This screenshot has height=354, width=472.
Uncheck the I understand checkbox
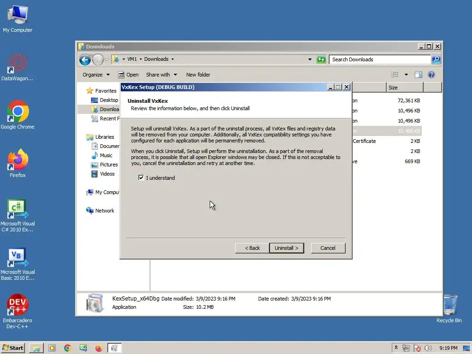coord(141,177)
